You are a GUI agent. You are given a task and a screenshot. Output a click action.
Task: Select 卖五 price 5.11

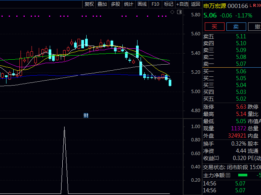(x=241, y=36)
